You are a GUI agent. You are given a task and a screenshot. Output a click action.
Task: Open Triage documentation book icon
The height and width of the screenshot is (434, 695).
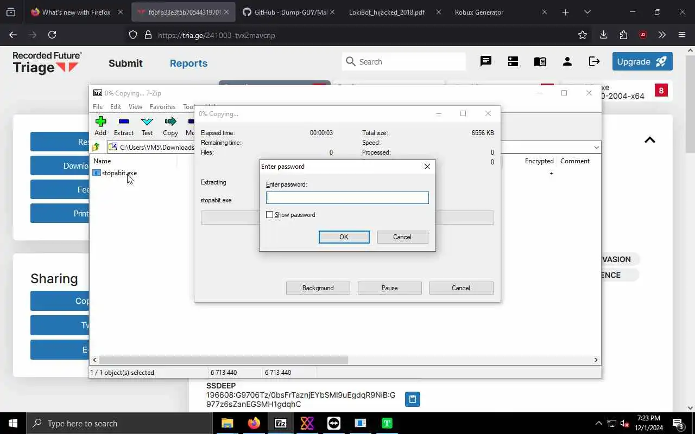pos(540,61)
